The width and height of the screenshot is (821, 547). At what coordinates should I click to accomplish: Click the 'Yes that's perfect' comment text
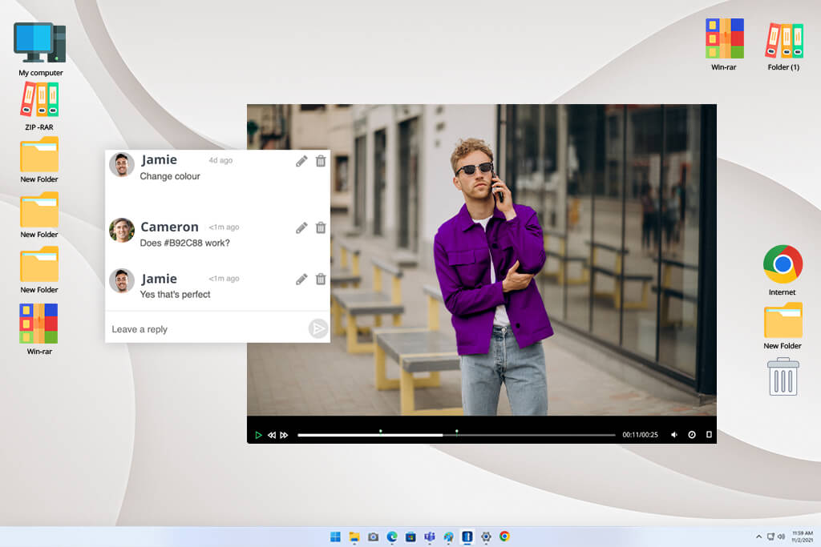pyautogui.click(x=175, y=295)
